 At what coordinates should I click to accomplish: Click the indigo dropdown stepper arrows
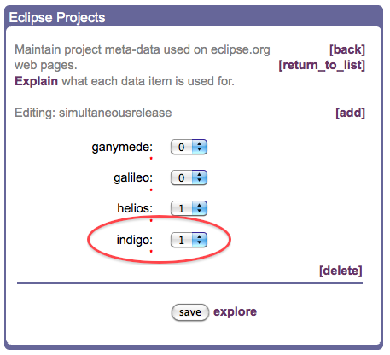[200, 240]
